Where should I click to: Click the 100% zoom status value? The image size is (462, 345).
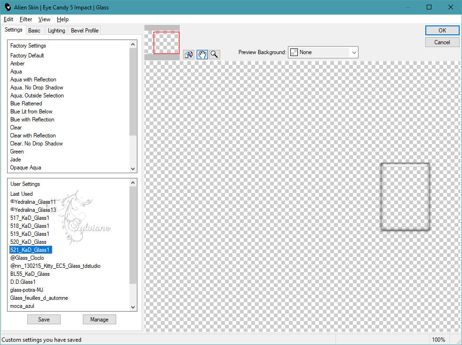[438, 340]
